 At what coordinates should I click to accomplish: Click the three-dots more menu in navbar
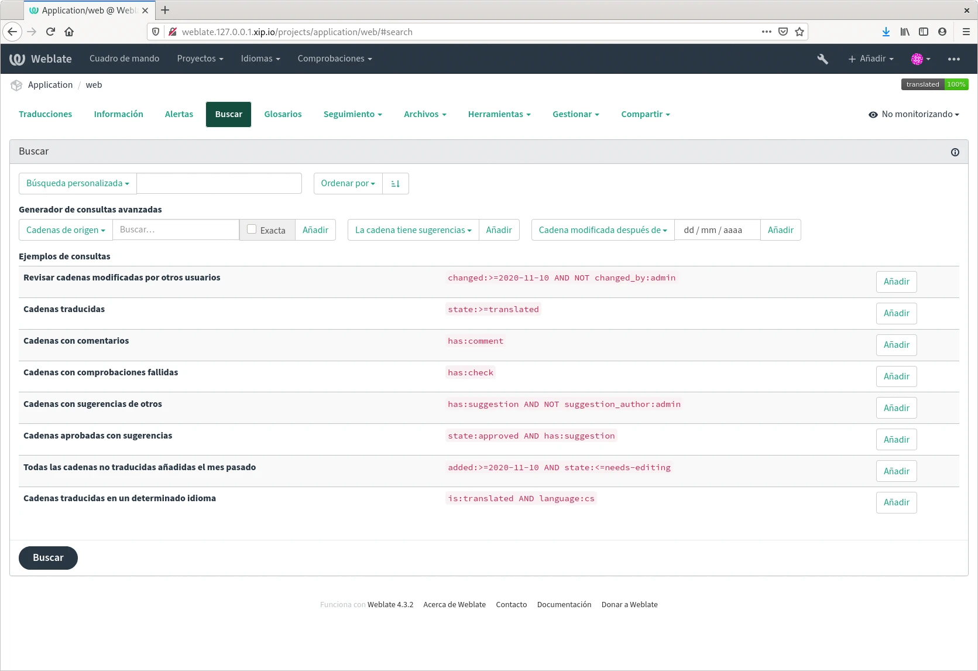coord(953,59)
